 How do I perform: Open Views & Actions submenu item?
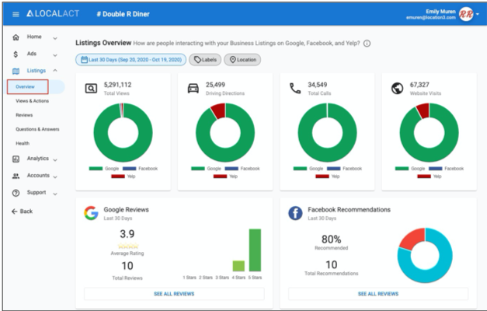click(x=33, y=101)
